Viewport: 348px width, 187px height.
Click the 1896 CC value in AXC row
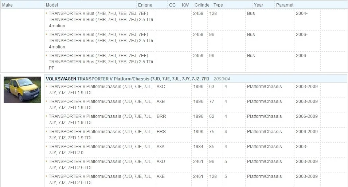pos(198,87)
